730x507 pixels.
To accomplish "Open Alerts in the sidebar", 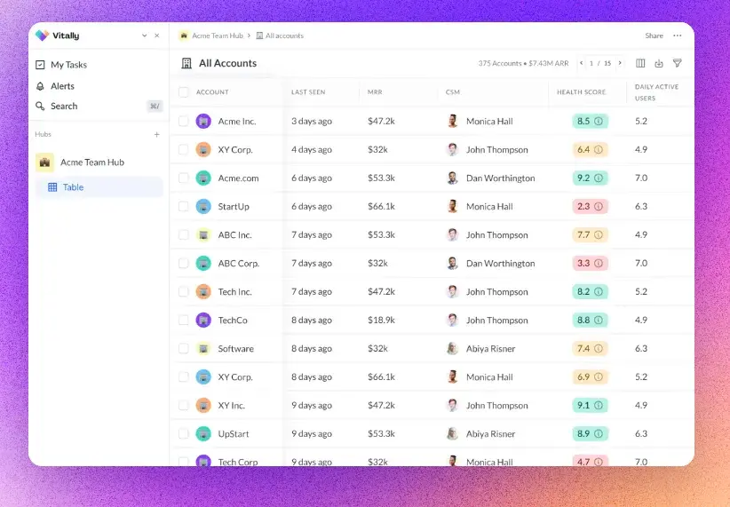I will pos(62,86).
